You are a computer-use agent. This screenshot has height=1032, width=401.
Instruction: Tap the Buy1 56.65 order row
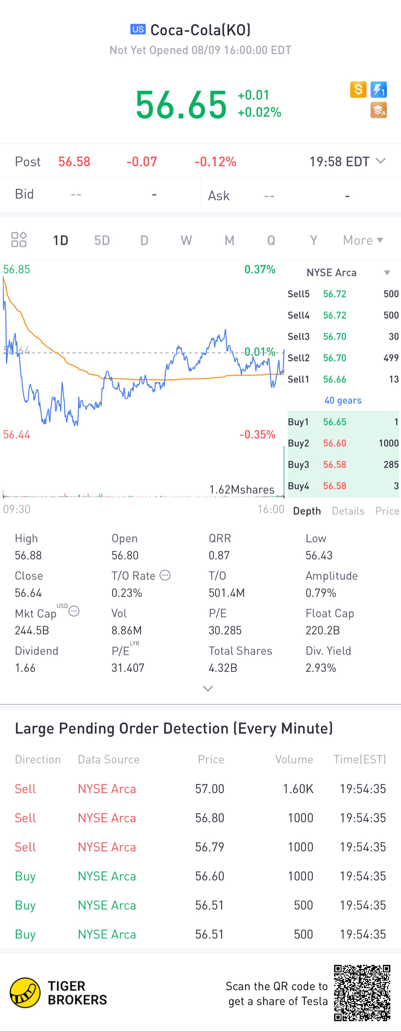coord(343,422)
